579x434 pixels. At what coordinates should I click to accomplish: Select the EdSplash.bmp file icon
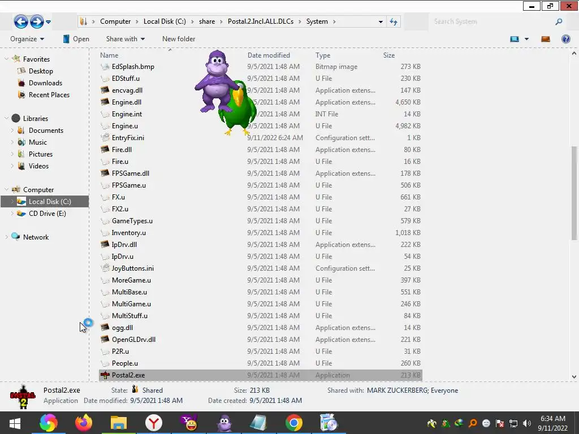tap(105, 67)
